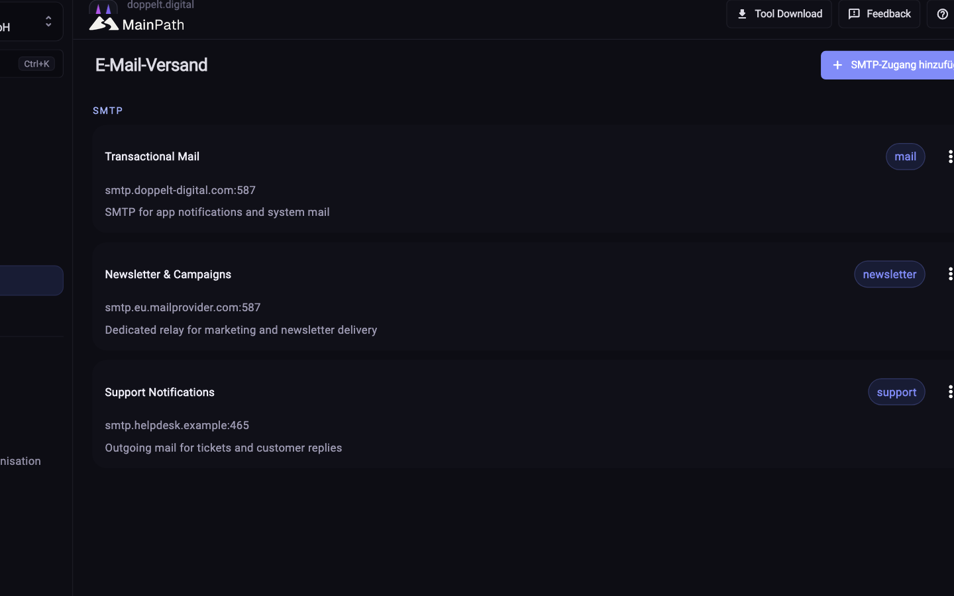Click the SMTP-Zugang hinzufügen button
The width and height of the screenshot is (954, 596).
tap(888, 65)
